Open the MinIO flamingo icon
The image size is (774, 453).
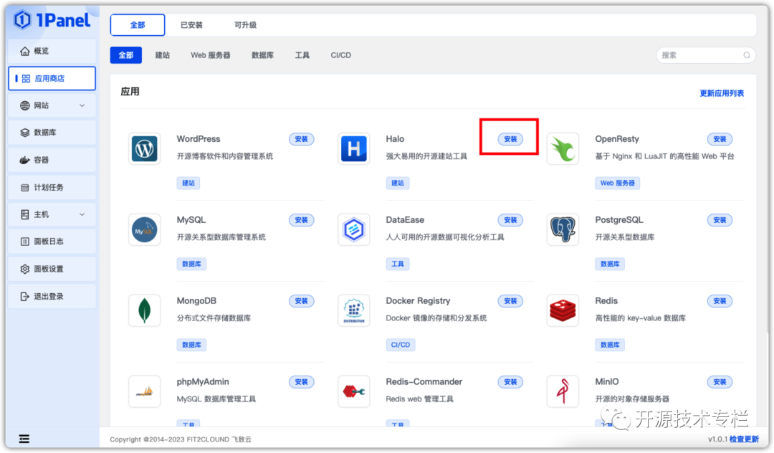(563, 391)
